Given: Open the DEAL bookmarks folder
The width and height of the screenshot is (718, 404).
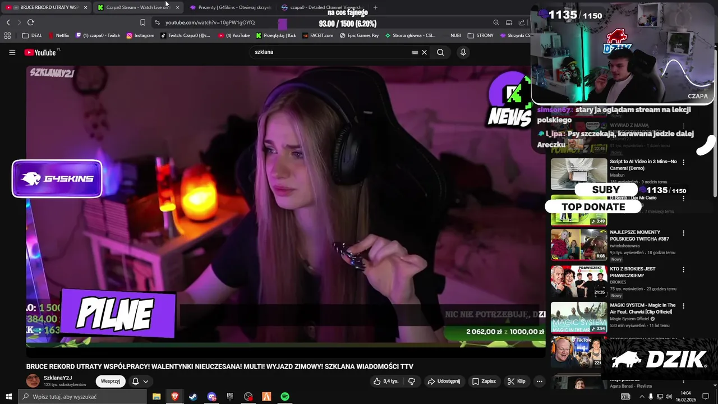Looking at the screenshot, I should (x=33, y=35).
